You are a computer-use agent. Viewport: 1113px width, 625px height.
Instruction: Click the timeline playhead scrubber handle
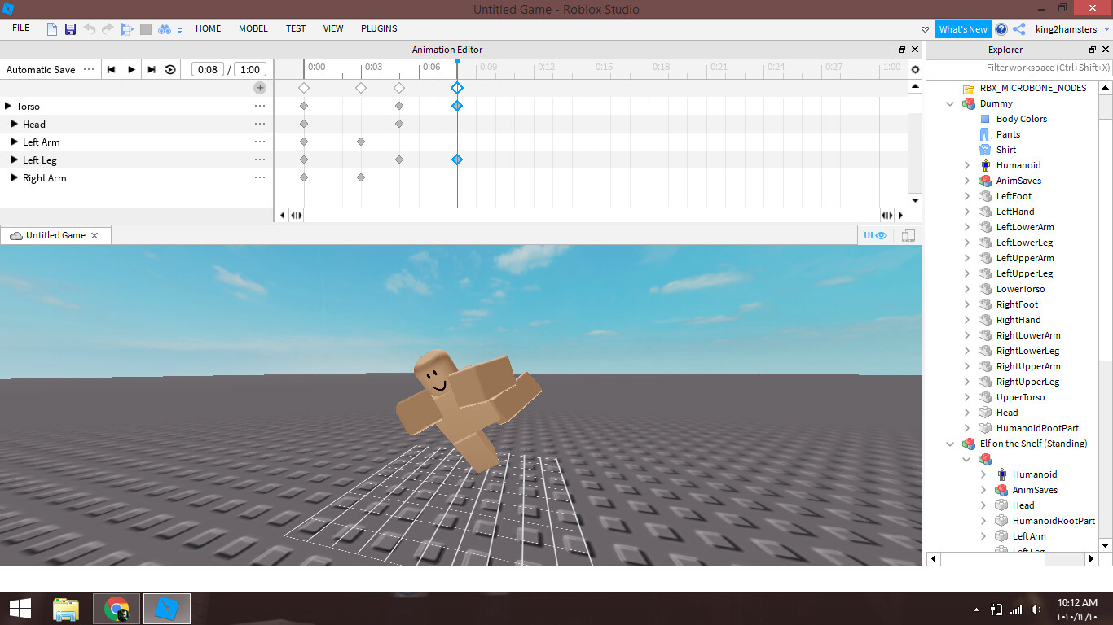coord(457,62)
